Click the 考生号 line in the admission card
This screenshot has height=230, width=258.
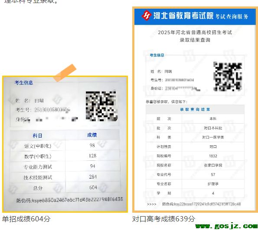(x=172, y=80)
